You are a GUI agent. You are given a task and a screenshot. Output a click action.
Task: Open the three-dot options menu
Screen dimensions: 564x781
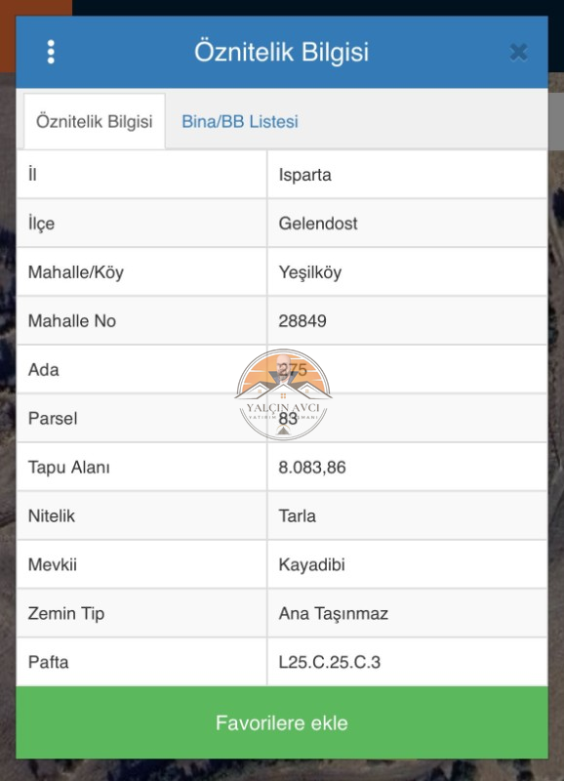tap(51, 52)
